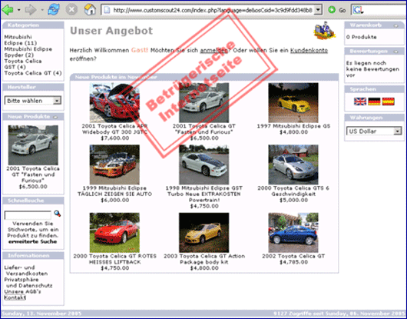Open the Toyota Celica GST (4) category
The height and width of the screenshot is (319, 407).
(22, 64)
